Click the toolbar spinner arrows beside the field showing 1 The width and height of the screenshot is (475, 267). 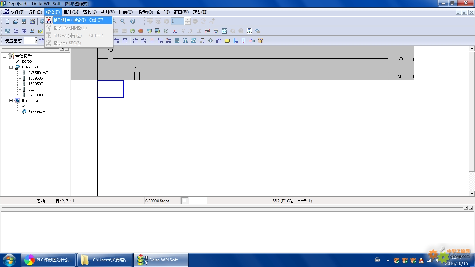188,21
